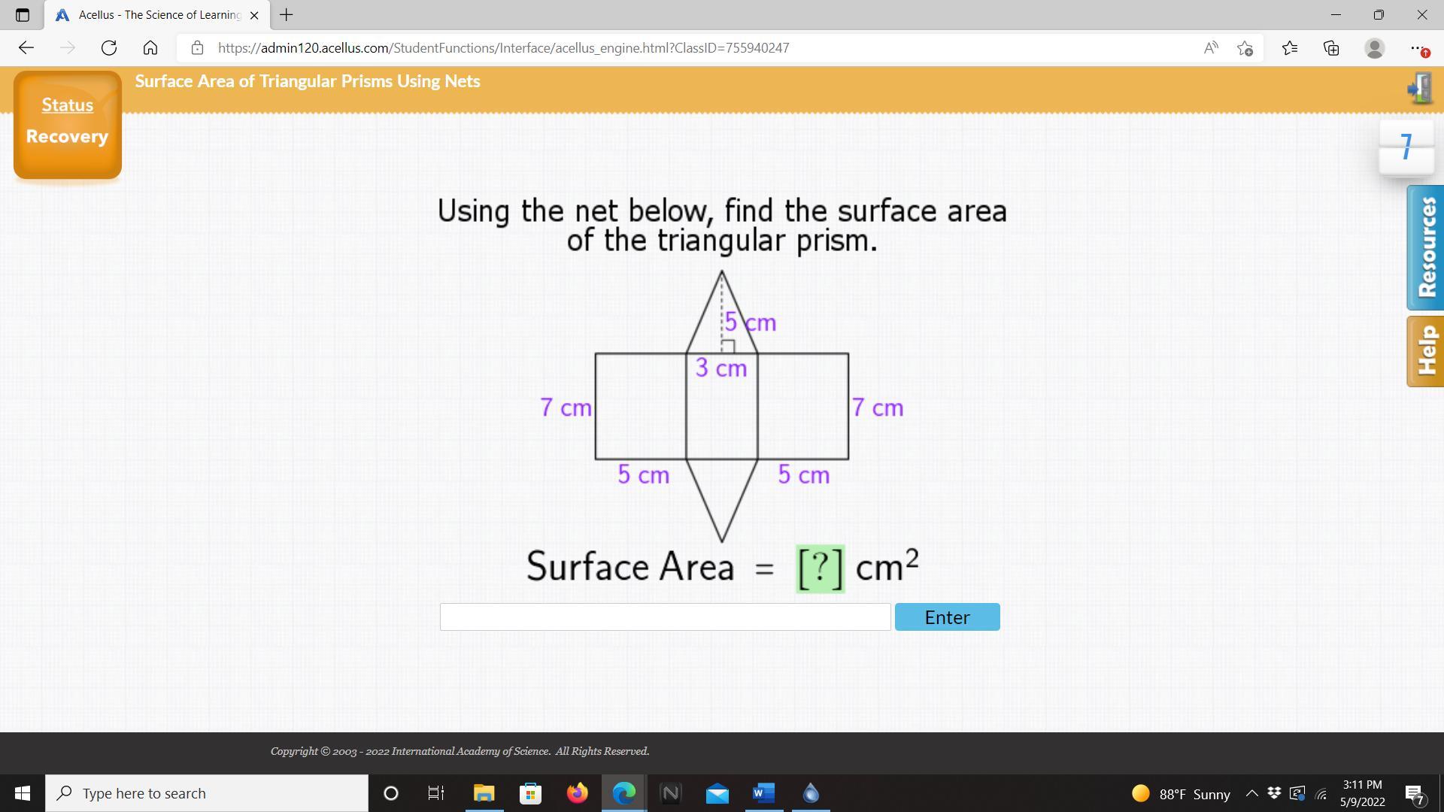The width and height of the screenshot is (1444, 812).
Task: Click the Read Aloud icon
Action: point(1210,48)
